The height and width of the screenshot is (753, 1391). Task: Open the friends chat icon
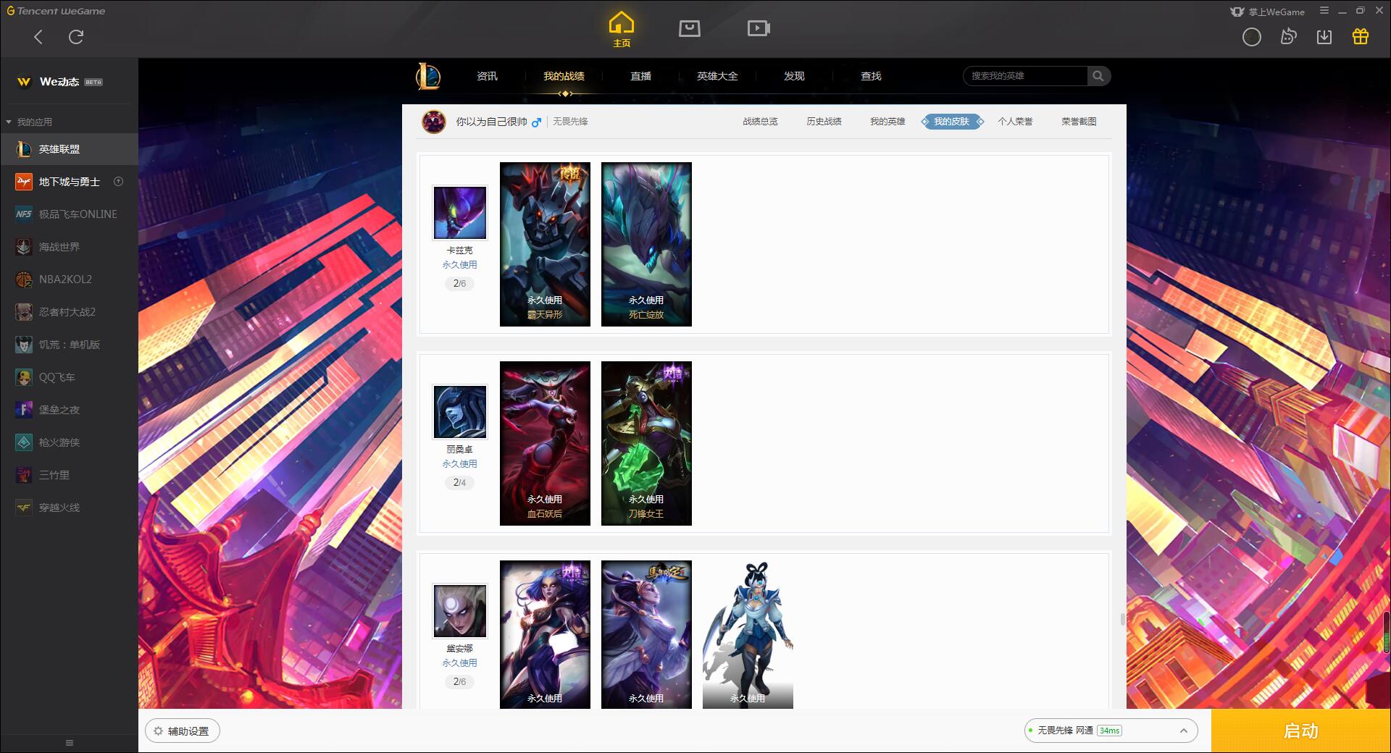pos(1288,37)
